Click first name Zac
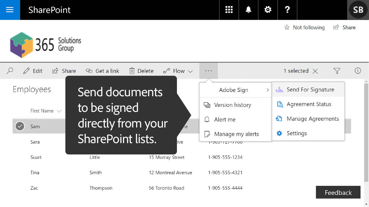This screenshot has height=207, width=369. click(34, 188)
